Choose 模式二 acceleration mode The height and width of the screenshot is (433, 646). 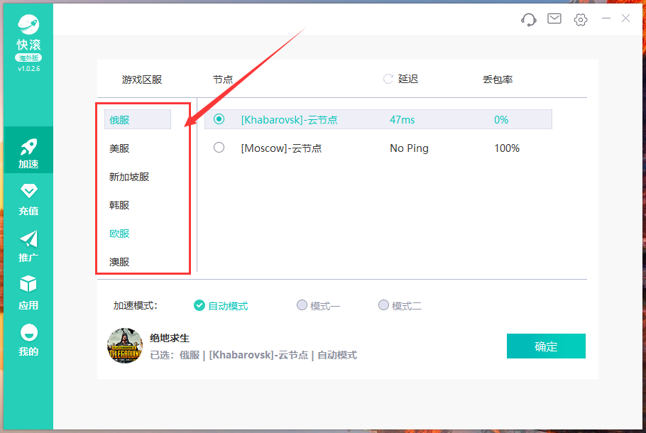pos(400,306)
